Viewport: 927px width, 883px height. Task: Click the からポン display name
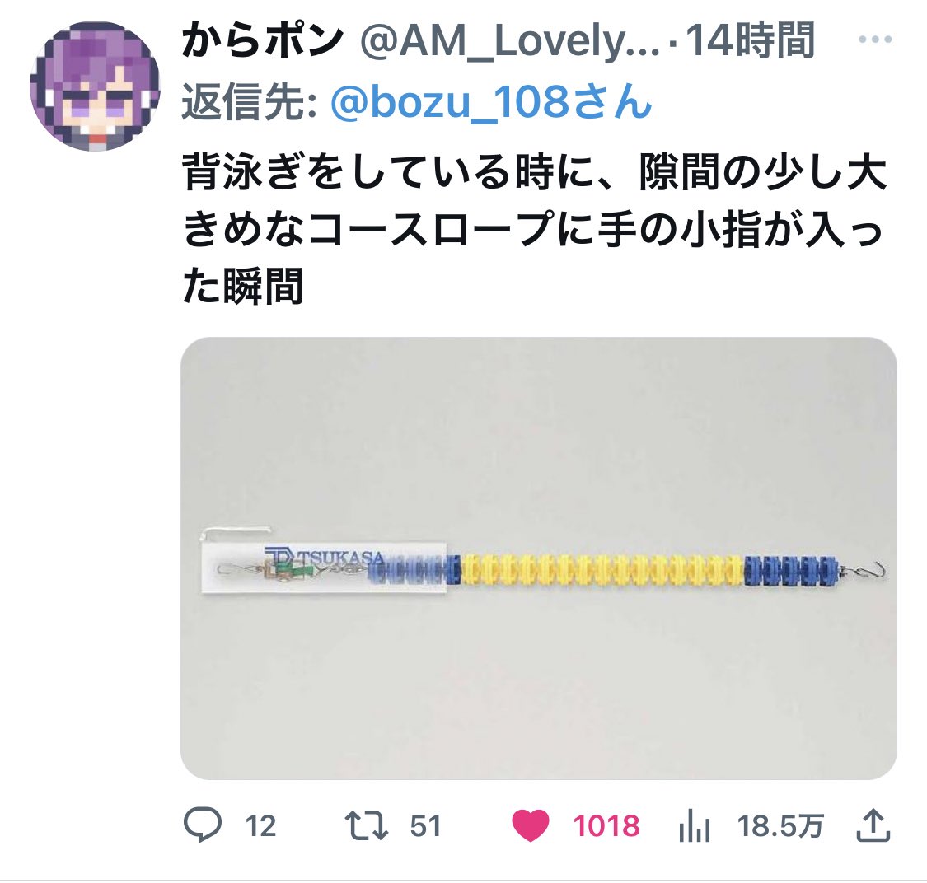click(x=264, y=40)
